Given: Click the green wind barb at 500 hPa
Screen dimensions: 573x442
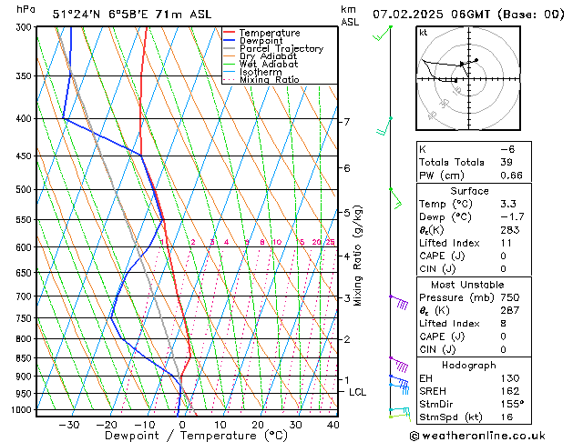Looking at the screenshot, I should (395, 199).
